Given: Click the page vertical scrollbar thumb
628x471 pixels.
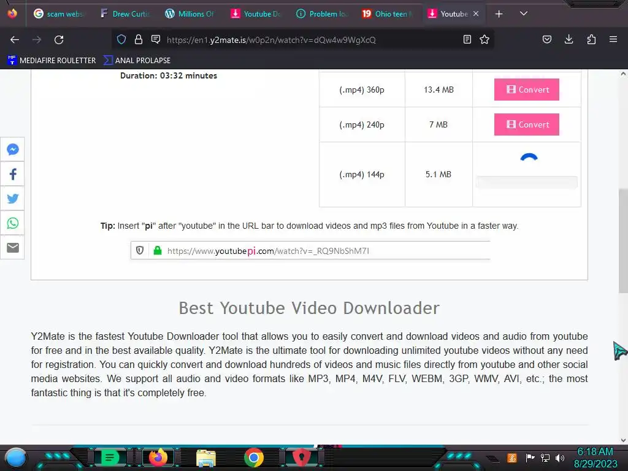Looking at the screenshot, I should 623,240.
